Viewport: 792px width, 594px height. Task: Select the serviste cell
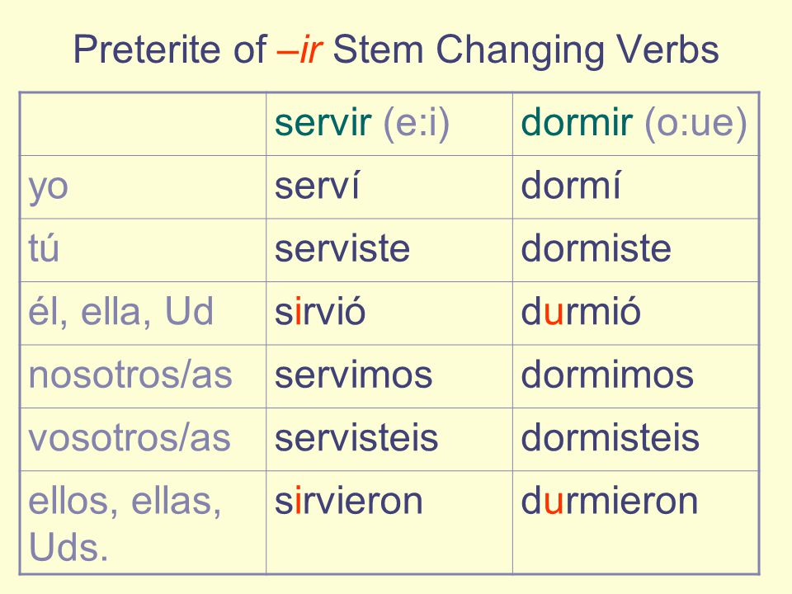(389, 250)
